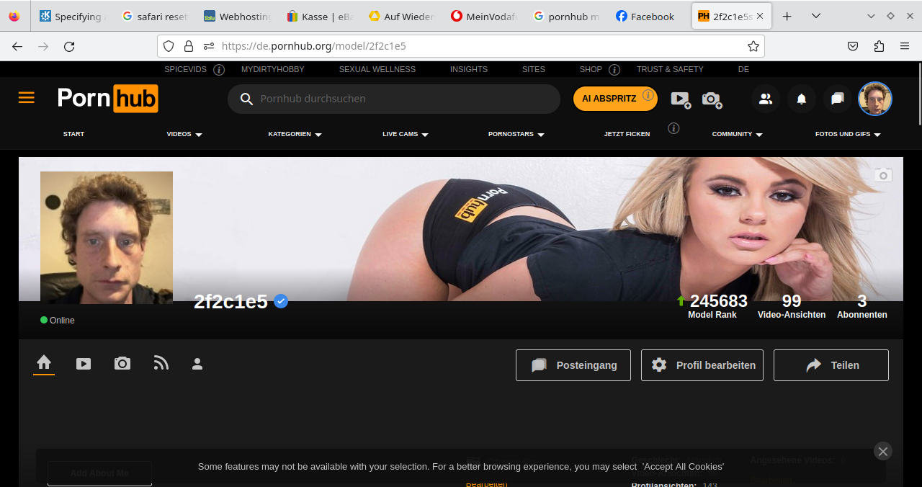Switch to the profile photos tab icon
Viewport: 922px width, 487px height.
[122, 364]
